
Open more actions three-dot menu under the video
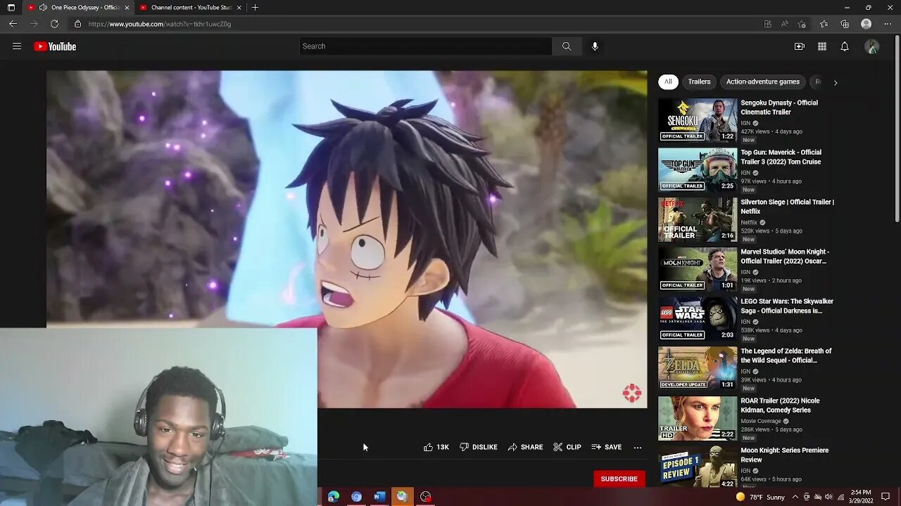pos(638,447)
